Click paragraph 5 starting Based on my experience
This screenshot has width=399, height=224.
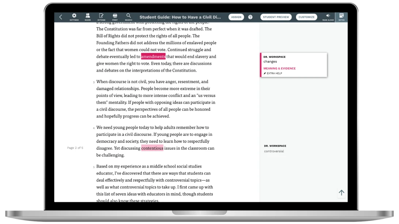tap(155, 184)
